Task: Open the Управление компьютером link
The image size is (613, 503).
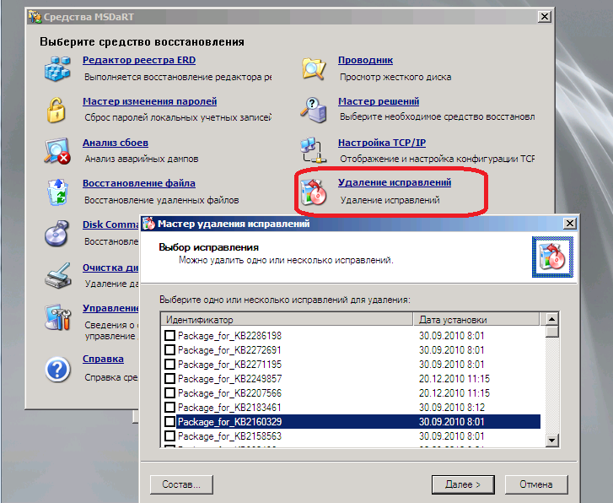Action: [110, 308]
